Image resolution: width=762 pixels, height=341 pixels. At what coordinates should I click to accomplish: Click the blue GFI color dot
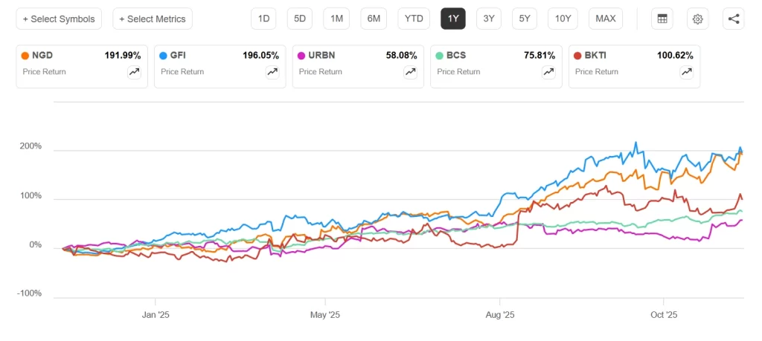click(x=164, y=56)
